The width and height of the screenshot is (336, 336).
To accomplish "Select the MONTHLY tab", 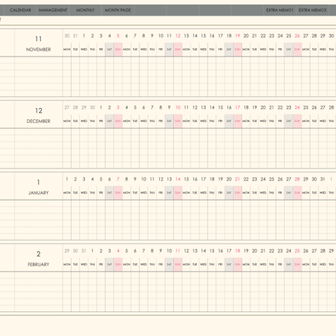I will click(85, 10).
